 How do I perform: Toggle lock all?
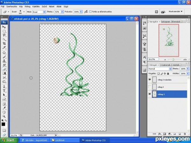point(168,74)
